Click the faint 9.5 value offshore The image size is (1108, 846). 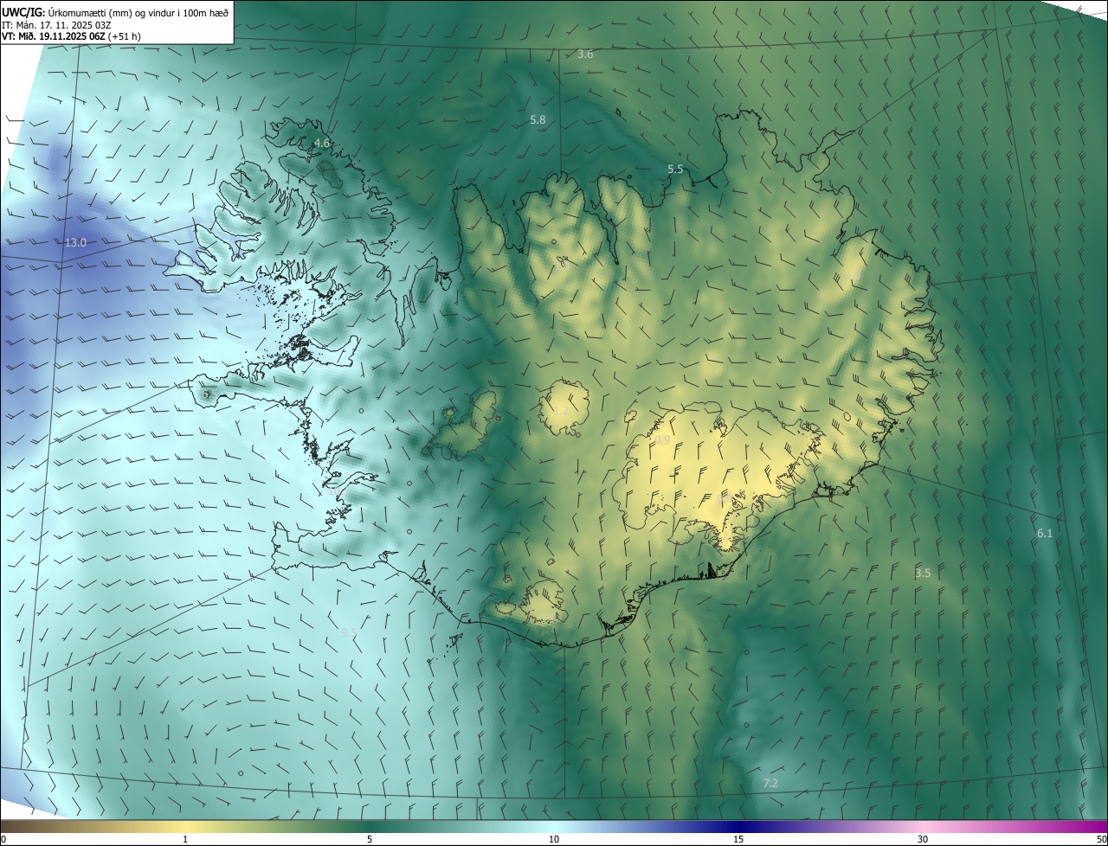pyautogui.click(x=349, y=633)
